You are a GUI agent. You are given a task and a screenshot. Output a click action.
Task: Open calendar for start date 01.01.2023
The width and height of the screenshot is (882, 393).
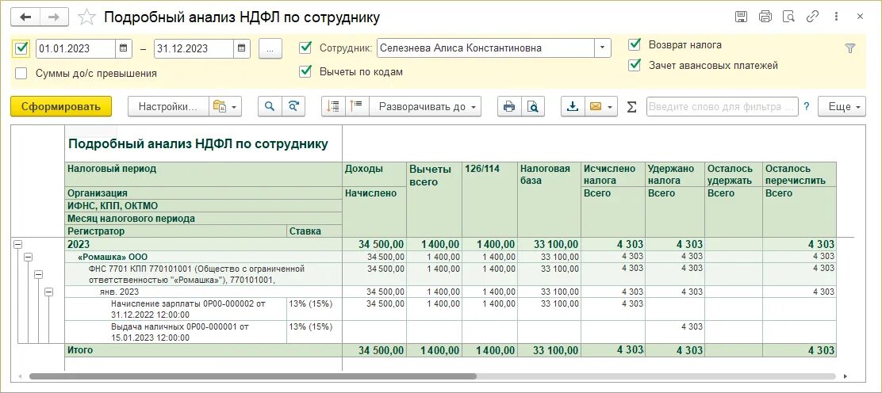coord(123,48)
